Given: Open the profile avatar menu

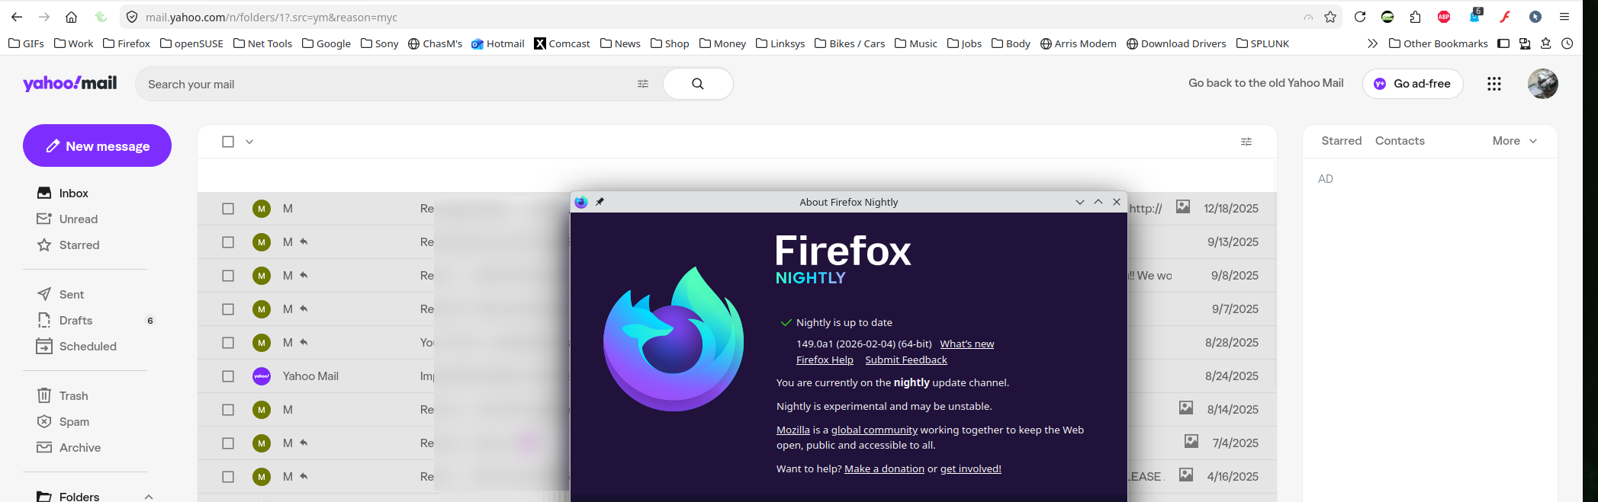Looking at the screenshot, I should 1543,84.
